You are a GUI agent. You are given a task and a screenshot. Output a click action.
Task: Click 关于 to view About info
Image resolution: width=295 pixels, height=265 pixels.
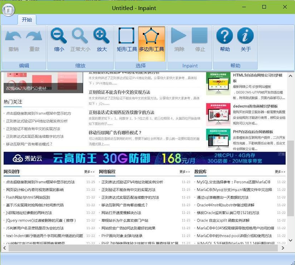pyautogui.click(x=245, y=39)
